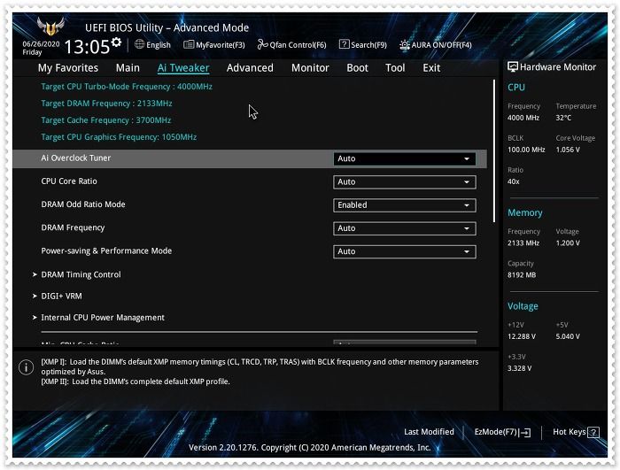Switch to the Main tab
Viewport: 620px width, 470px height.
tap(128, 68)
